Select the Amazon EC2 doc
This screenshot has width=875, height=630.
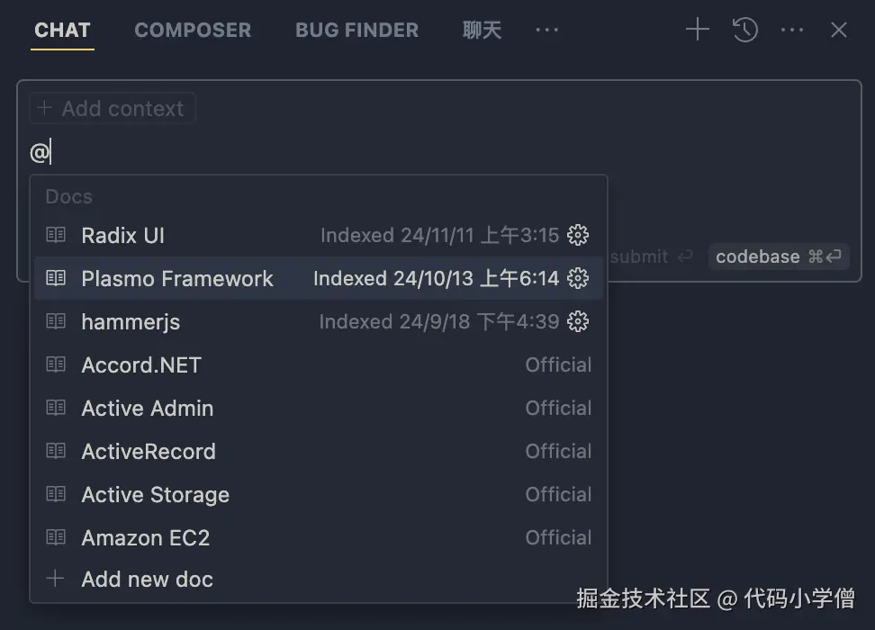click(x=146, y=537)
